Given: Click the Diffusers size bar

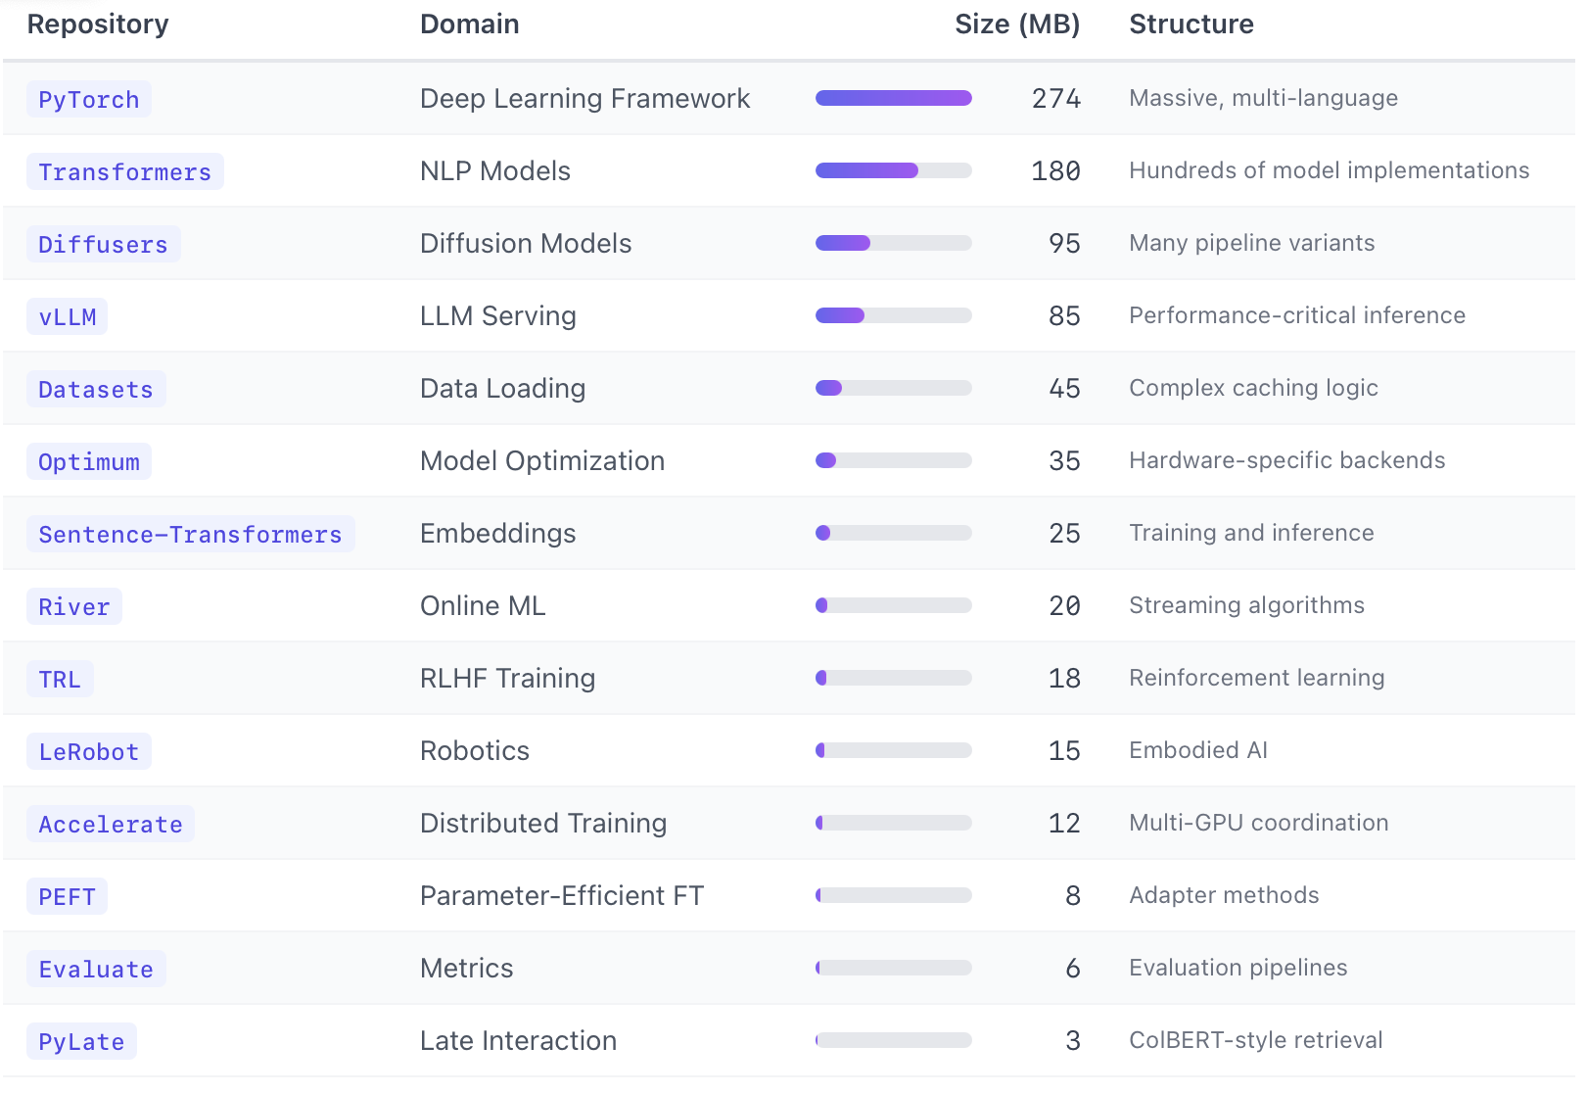Looking at the screenshot, I should (894, 243).
